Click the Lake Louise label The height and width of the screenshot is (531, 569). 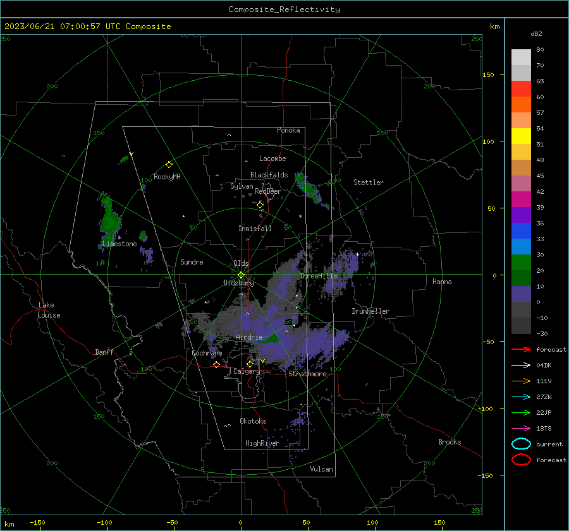tap(49, 310)
